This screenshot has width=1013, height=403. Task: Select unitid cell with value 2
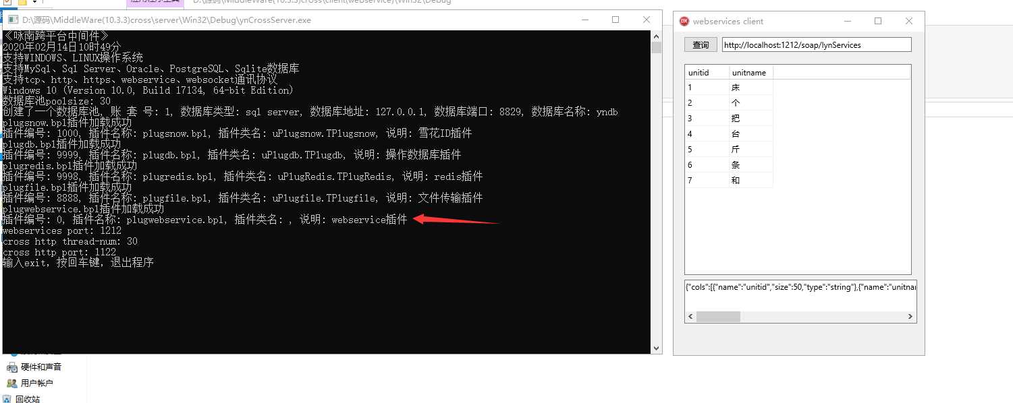coord(707,103)
